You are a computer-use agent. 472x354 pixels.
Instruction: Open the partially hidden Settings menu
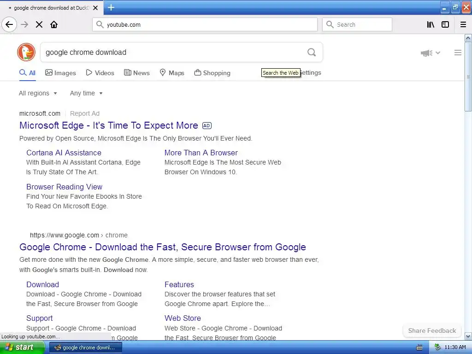(311, 72)
